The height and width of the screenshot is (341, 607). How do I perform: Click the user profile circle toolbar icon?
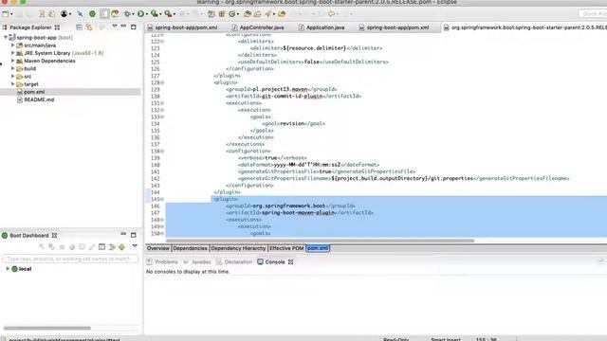(x=64, y=14)
